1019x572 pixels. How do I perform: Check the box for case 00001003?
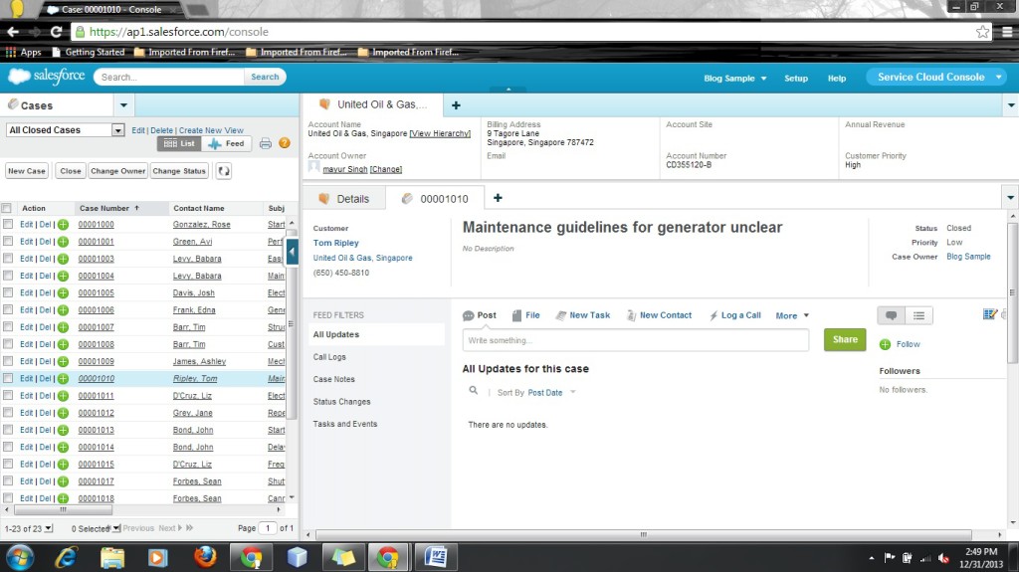point(8,258)
